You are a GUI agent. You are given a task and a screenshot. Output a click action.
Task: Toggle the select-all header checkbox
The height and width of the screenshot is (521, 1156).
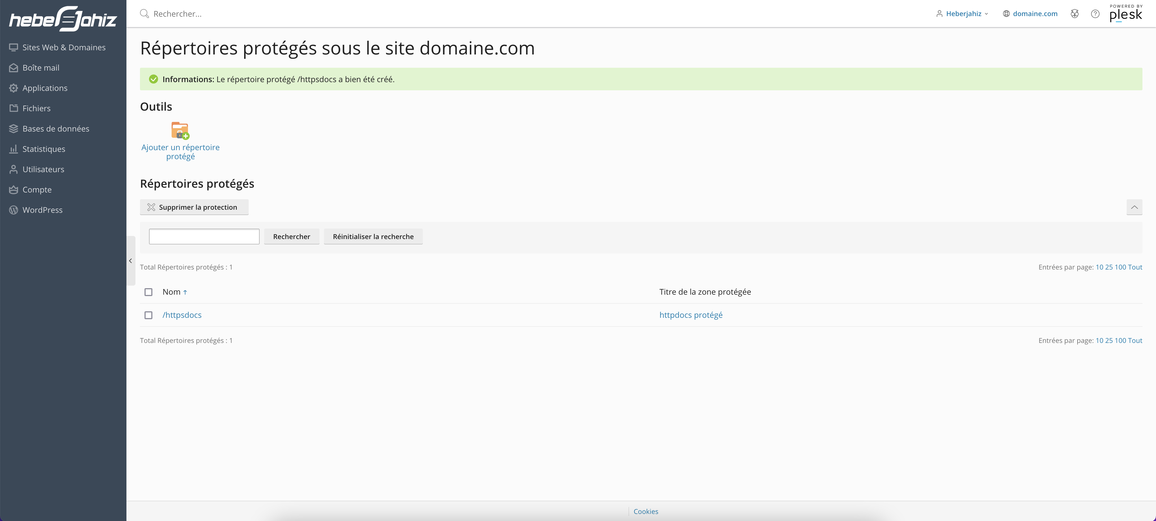[x=148, y=292]
